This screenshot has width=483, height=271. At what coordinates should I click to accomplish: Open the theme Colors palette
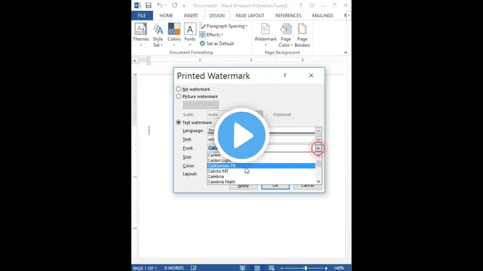point(174,35)
